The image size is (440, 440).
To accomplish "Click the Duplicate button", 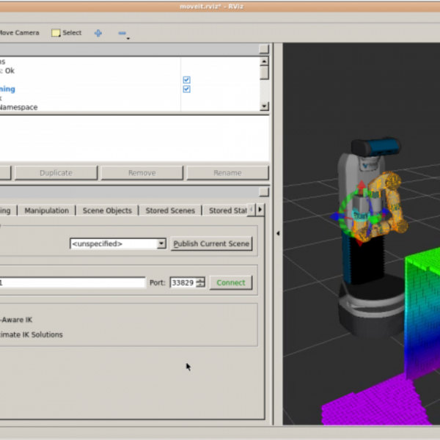I will (x=56, y=173).
